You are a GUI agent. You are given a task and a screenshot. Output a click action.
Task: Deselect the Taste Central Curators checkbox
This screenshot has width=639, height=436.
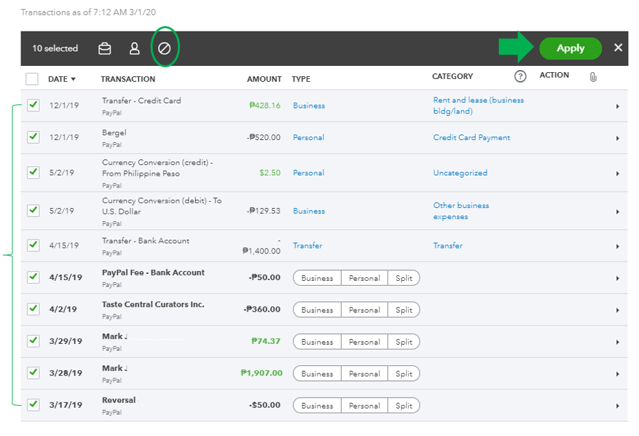(33, 309)
